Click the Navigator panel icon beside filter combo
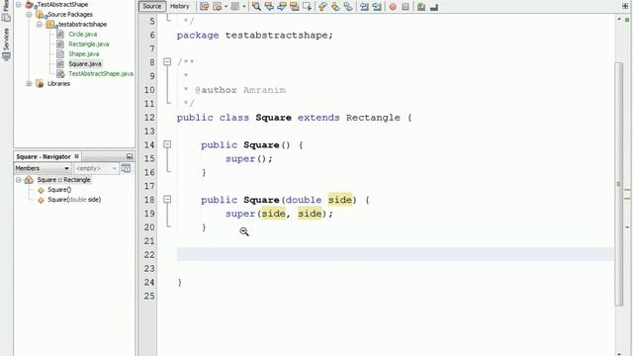The width and height of the screenshot is (633, 356). point(126,168)
